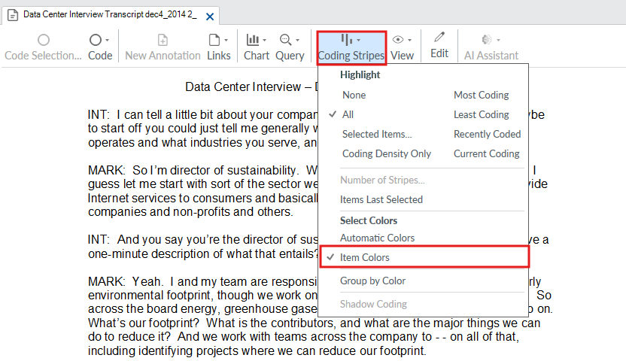The width and height of the screenshot is (626, 361).
Task: Click text 'What's our footprint?' in the transcript
Action: click(144, 323)
